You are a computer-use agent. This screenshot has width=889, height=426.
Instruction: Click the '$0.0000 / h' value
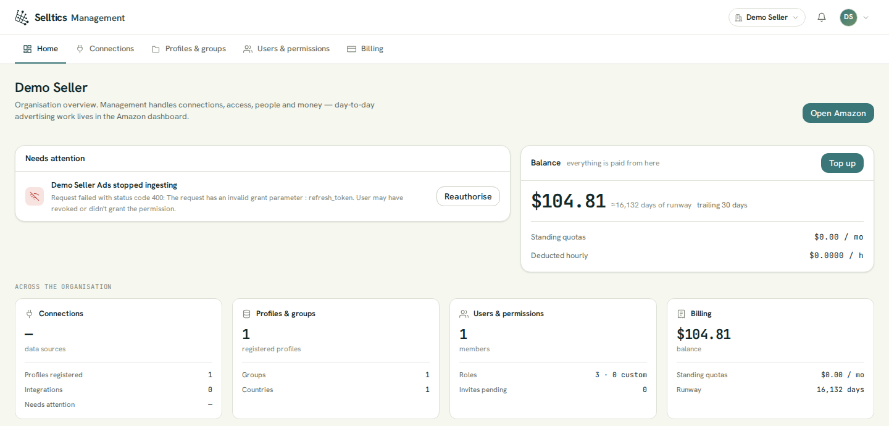click(837, 256)
